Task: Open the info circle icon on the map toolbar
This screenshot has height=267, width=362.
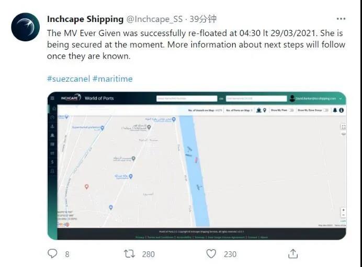Action: click(342, 110)
